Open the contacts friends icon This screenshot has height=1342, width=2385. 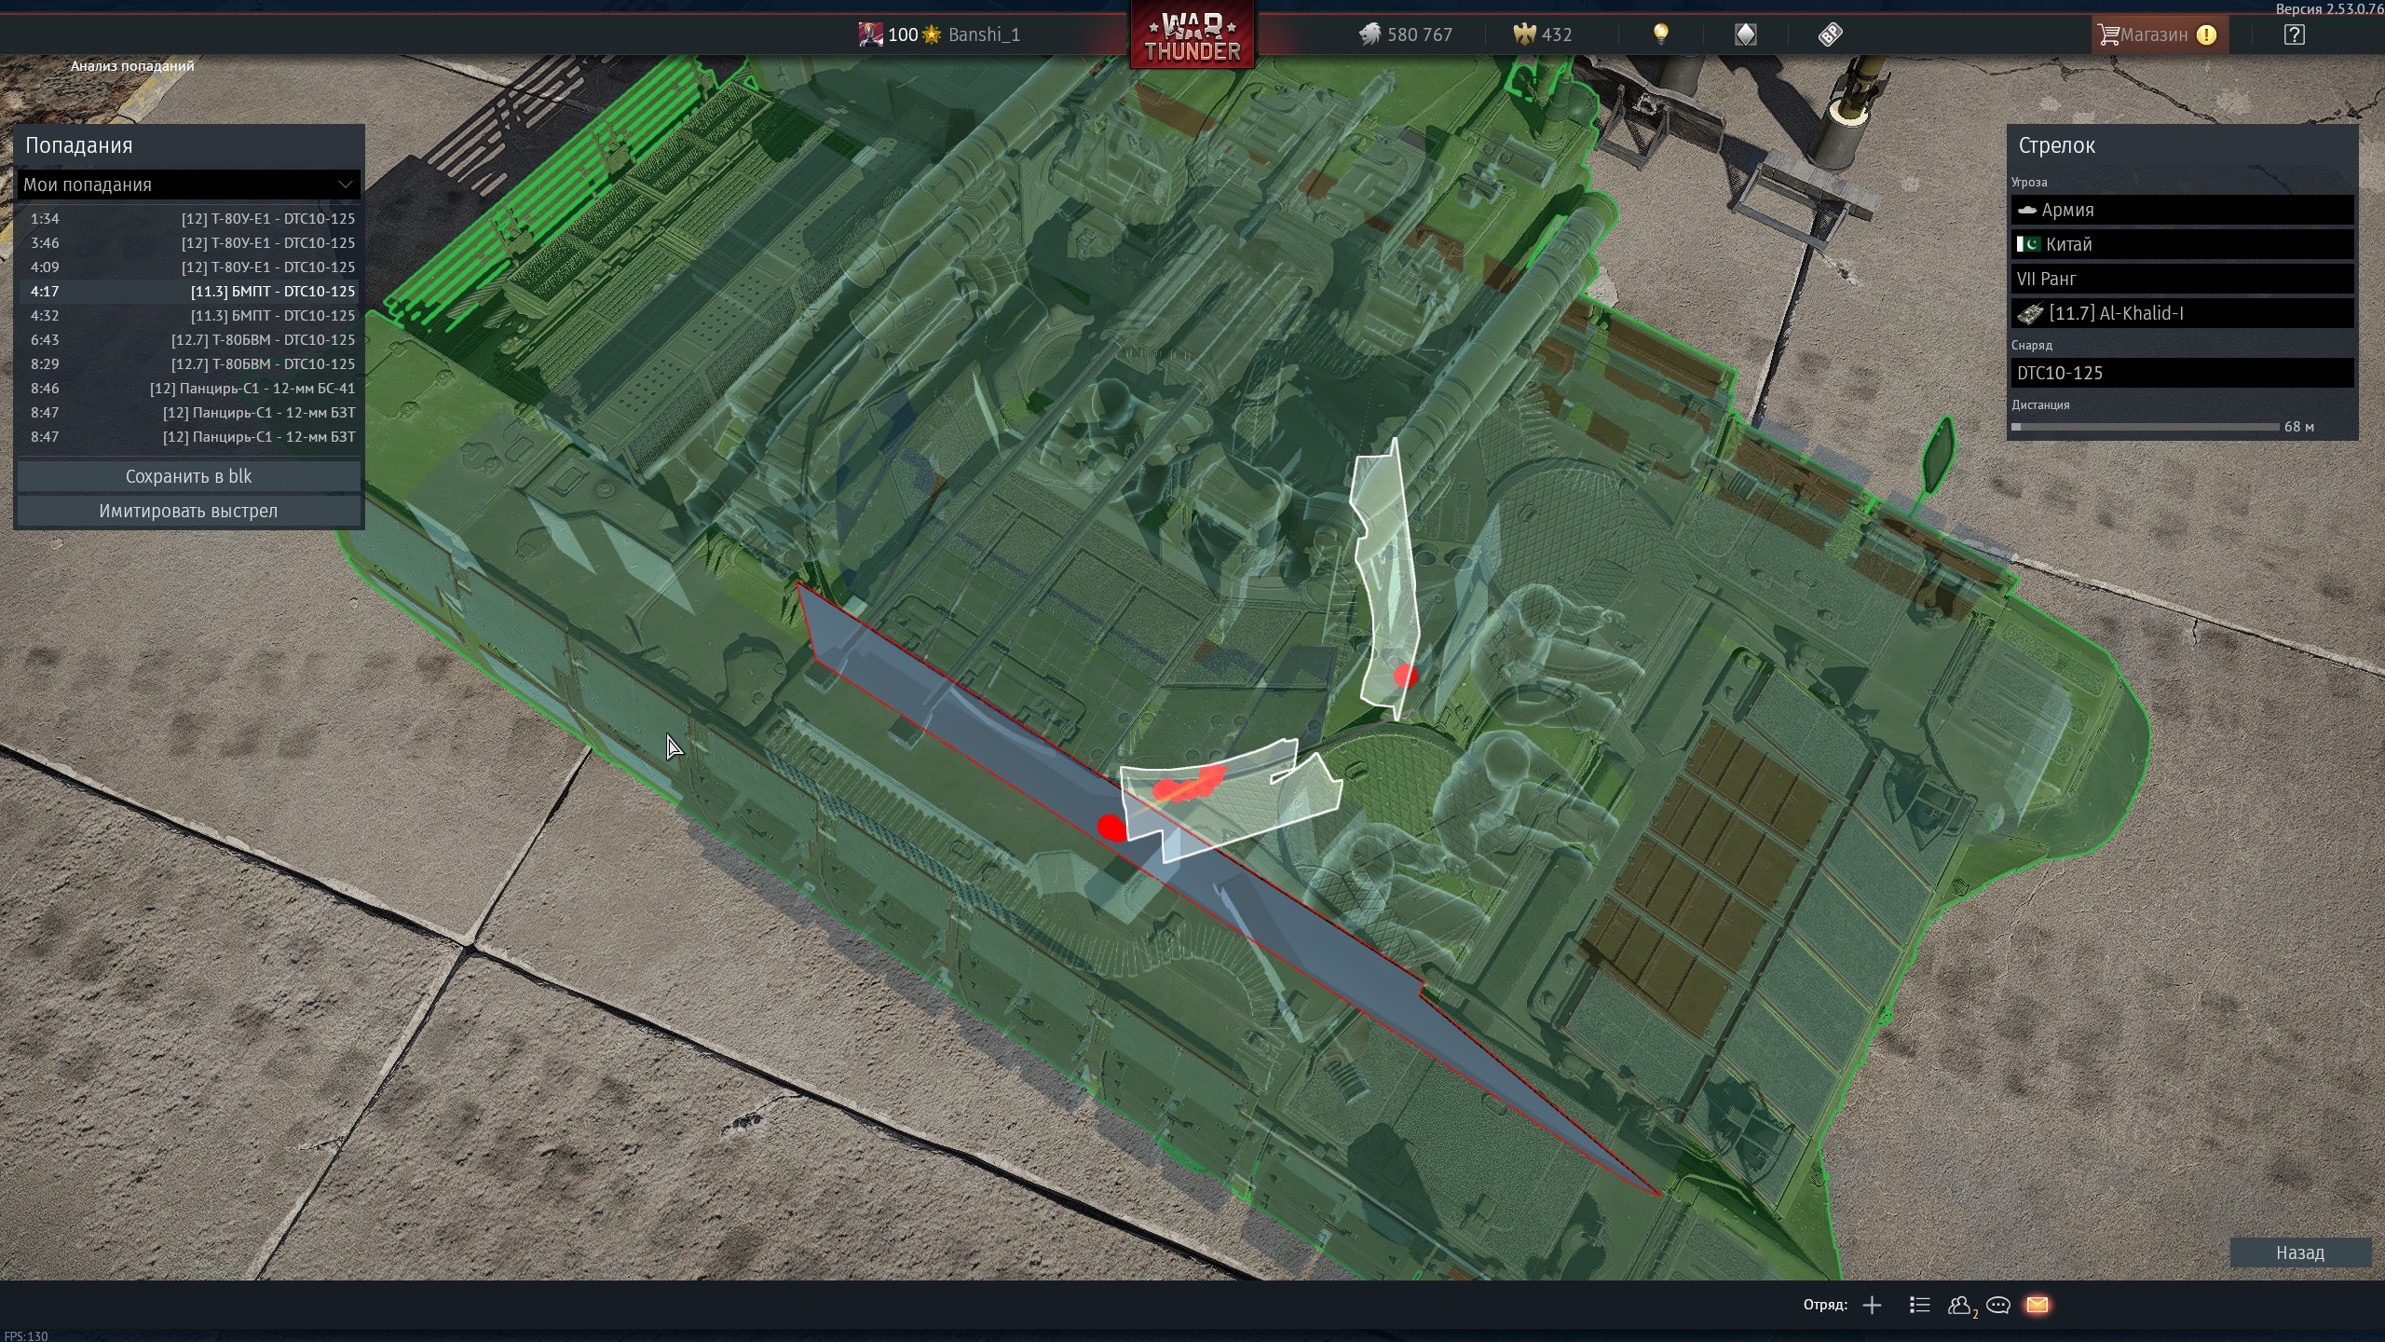tap(1959, 1306)
